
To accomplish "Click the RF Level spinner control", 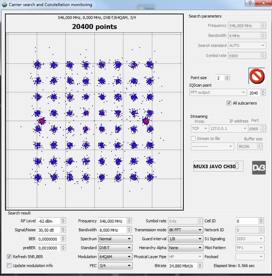I will pyautogui.click(x=63, y=221).
